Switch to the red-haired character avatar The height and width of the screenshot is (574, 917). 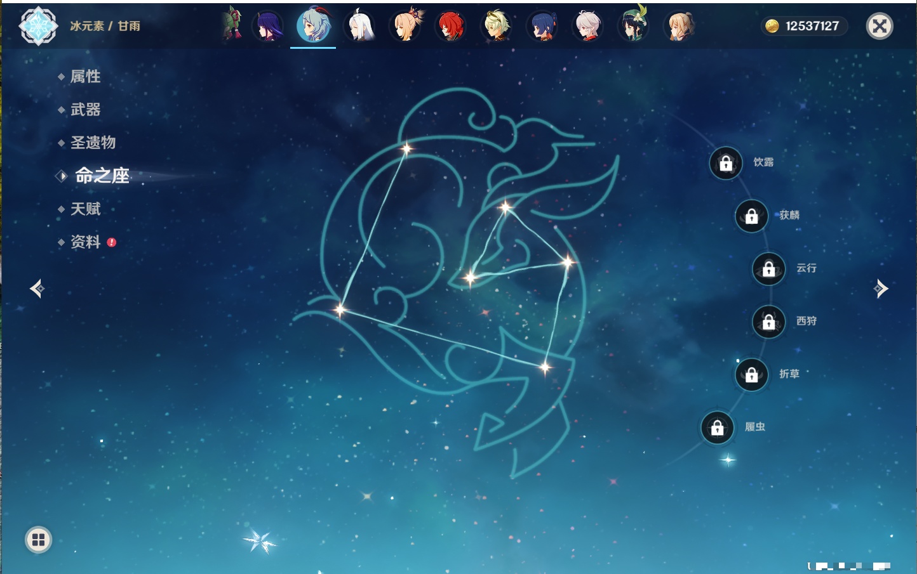click(451, 26)
